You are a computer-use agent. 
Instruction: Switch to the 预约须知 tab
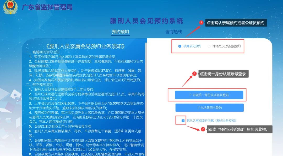pyautogui.click(x=121, y=32)
